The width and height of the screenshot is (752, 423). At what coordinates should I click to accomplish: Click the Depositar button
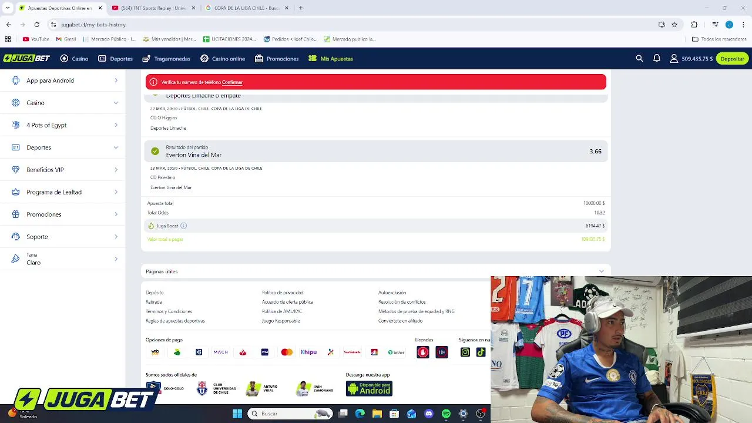(x=732, y=59)
